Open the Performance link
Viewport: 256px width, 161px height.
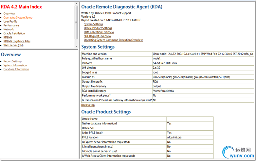tap(11, 25)
